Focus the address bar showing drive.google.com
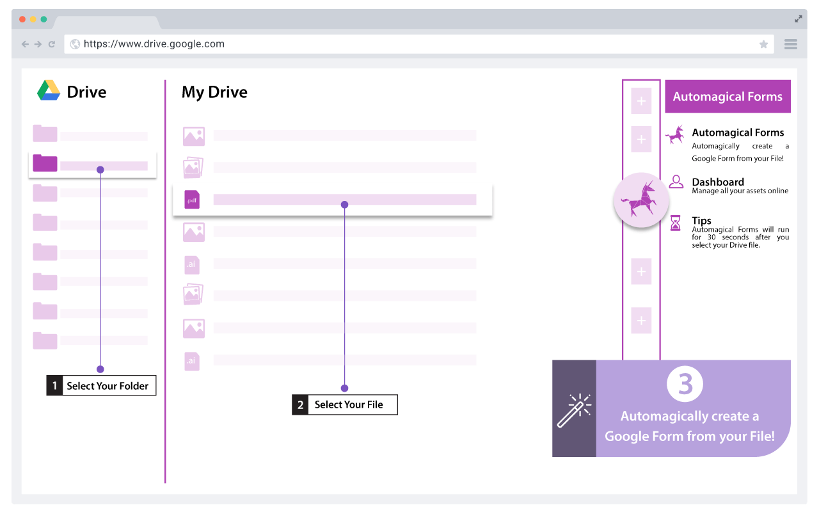This screenshot has height=512, width=819. click(418, 44)
